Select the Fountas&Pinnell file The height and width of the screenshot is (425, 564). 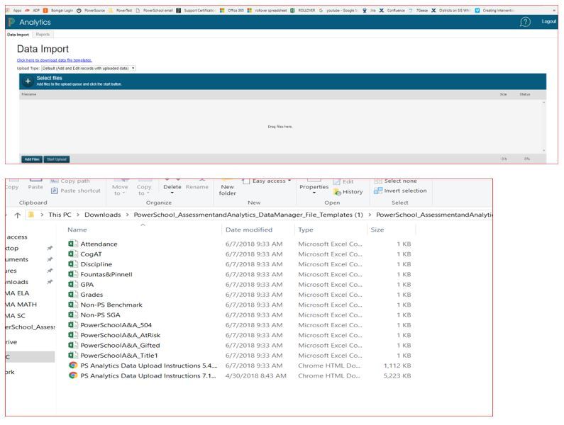point(106,274)
